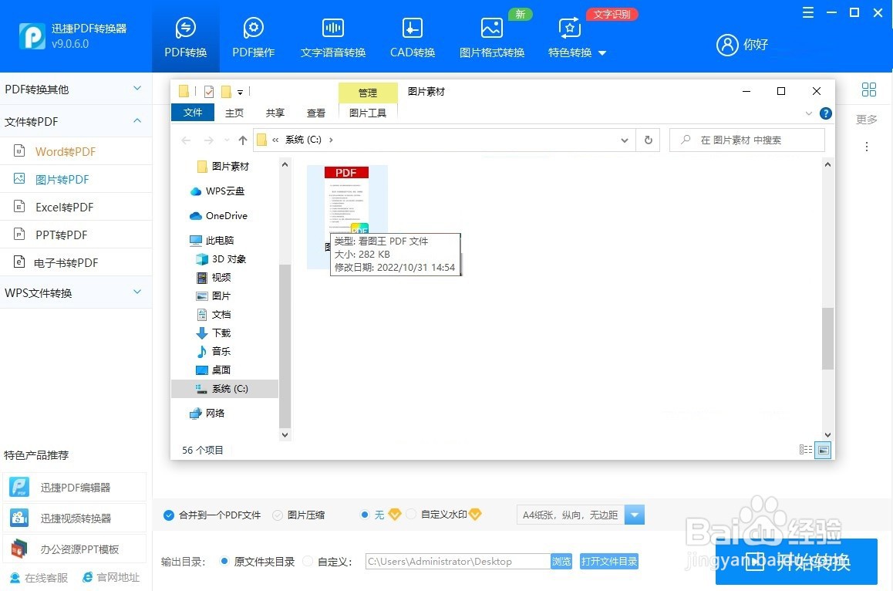Refresh the Explorer folder view
Viewport: 893px width, 591px height.
click(648, 140)
